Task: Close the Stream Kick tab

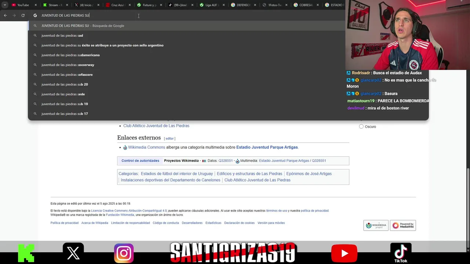Action: pyautogui.click(x=67, y=5)
